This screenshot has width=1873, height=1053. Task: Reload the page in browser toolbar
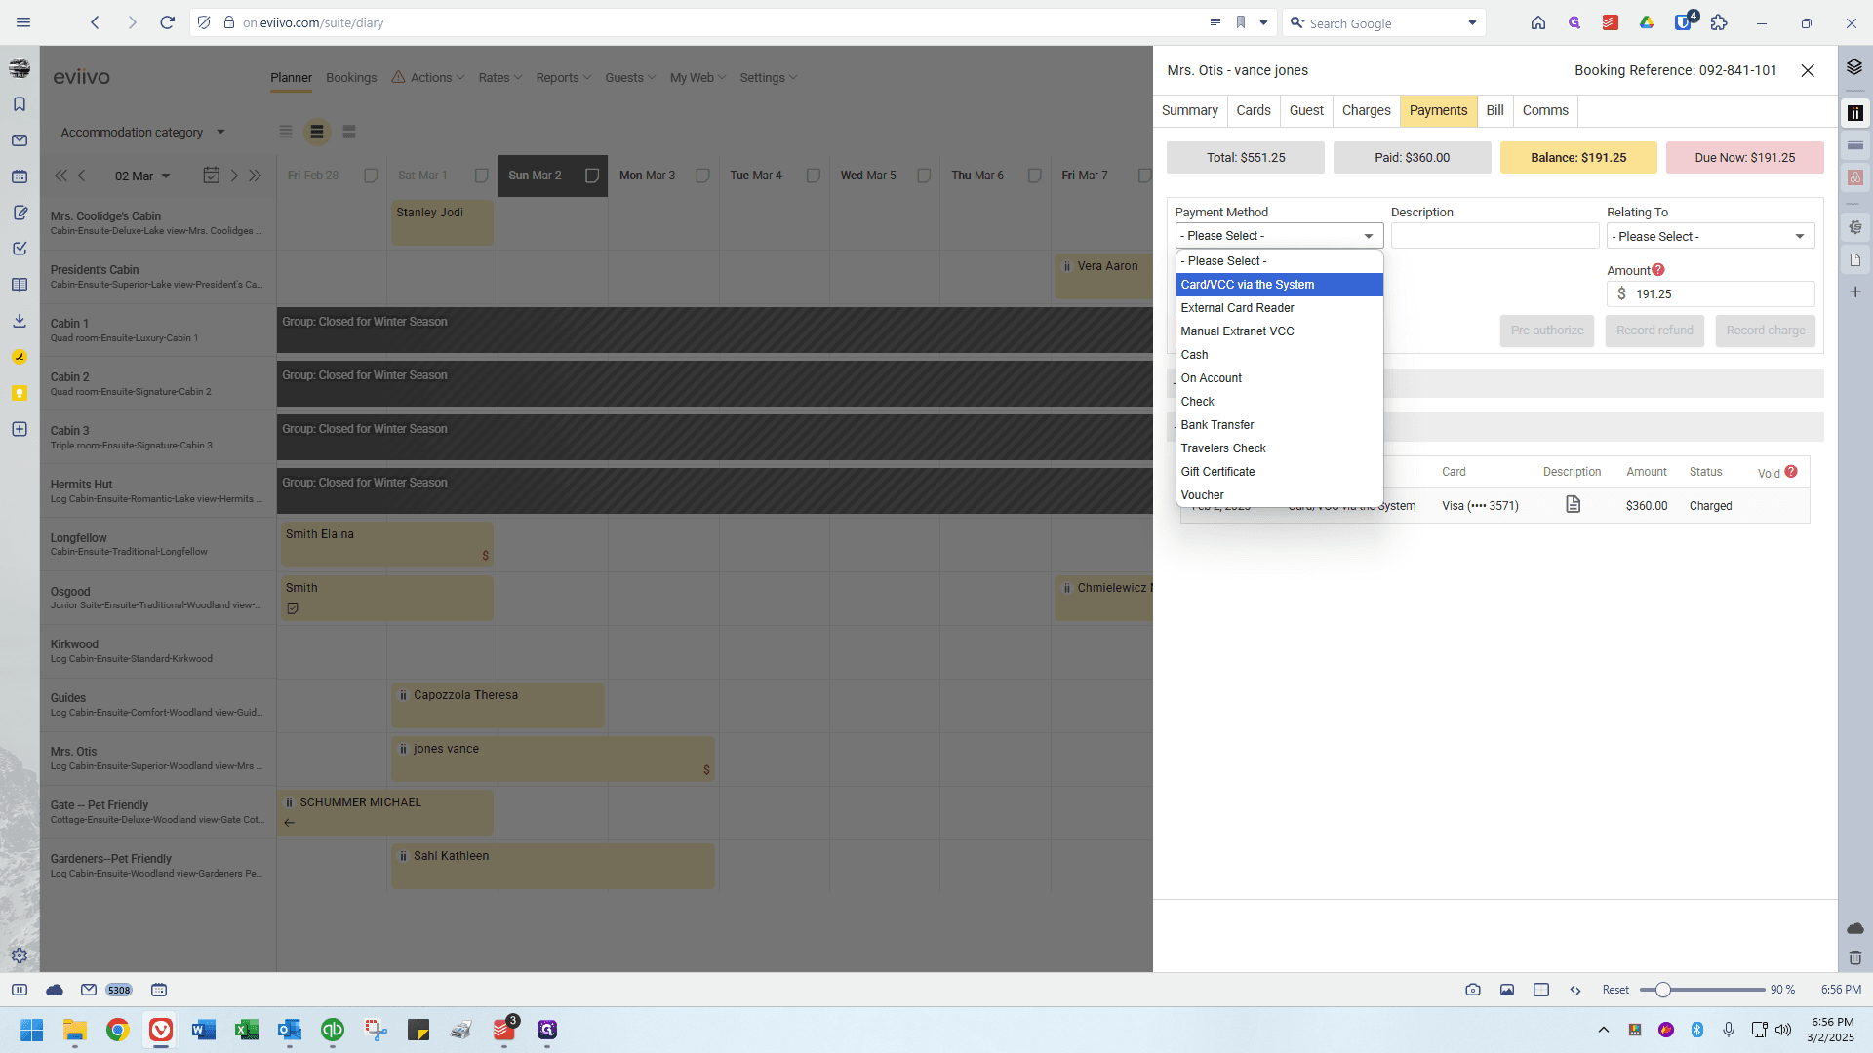click(x=168, y=22)
